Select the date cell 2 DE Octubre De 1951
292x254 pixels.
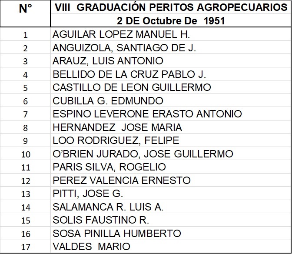(x=171, y=20)
